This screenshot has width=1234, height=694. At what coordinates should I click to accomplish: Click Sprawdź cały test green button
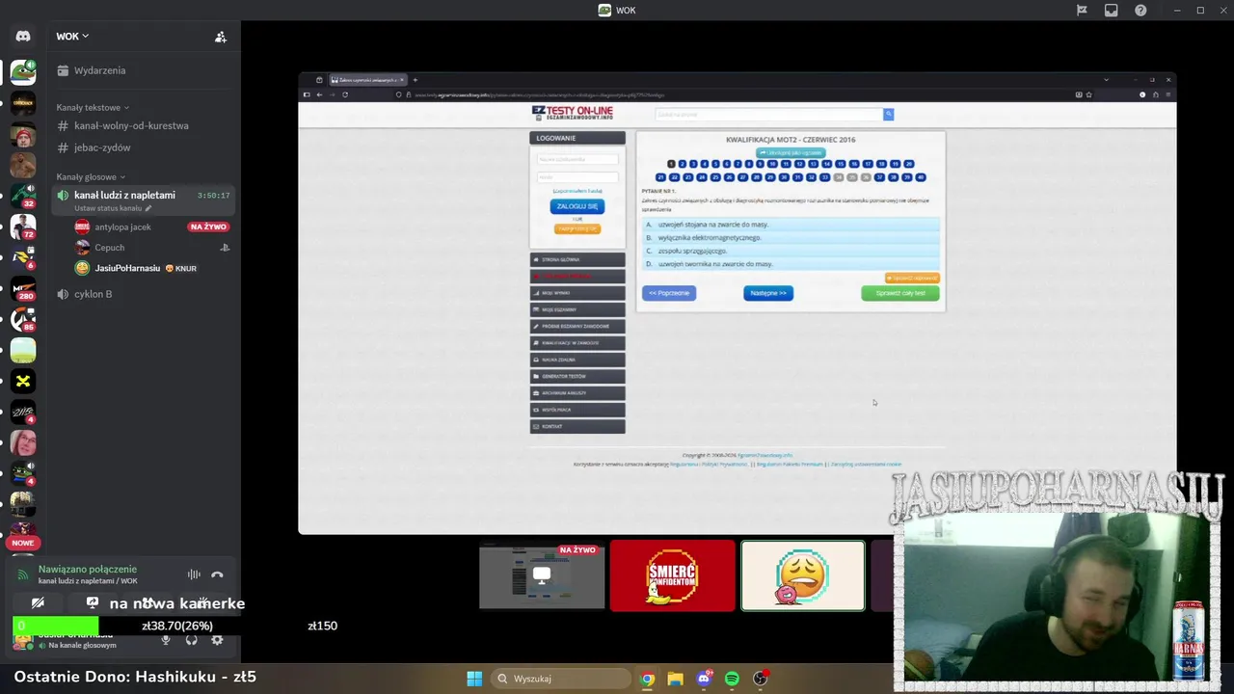coord(899,293)
